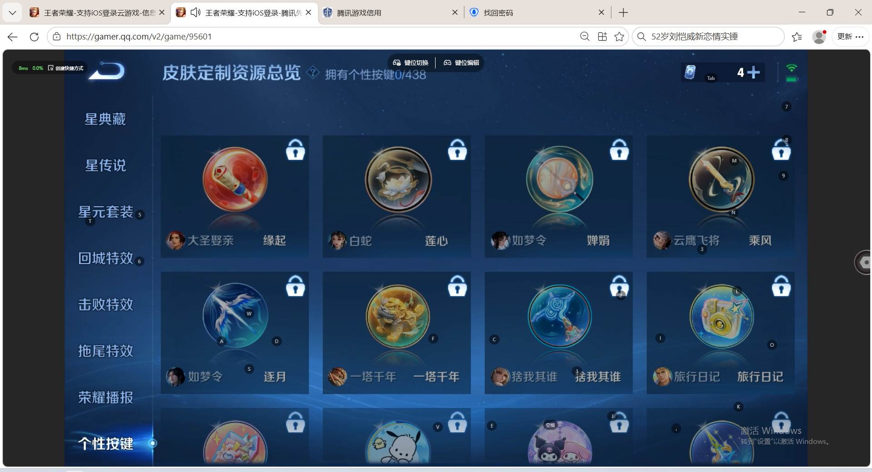Click the search box showing 52岁刘恺威新恋情实锤
The height and width of the screenshot is (472, 872).
[708, 37]
